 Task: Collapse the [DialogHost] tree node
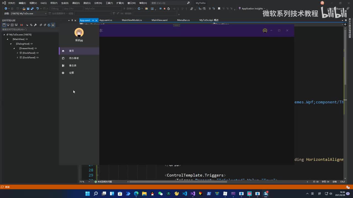pyautogui.click(x=11, y=44)
